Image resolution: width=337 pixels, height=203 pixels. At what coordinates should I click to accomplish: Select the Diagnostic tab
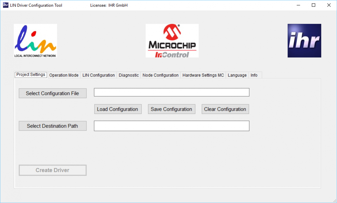click(x=129, y=75)
